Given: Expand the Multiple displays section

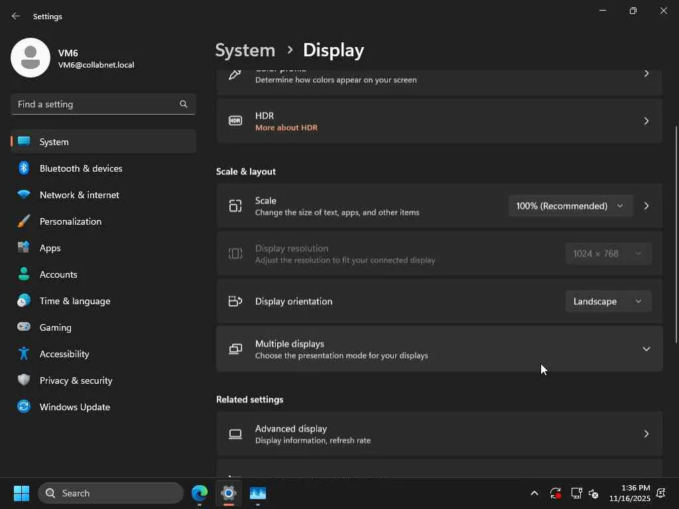Looking at the screenshot, I should coord(646,349).
